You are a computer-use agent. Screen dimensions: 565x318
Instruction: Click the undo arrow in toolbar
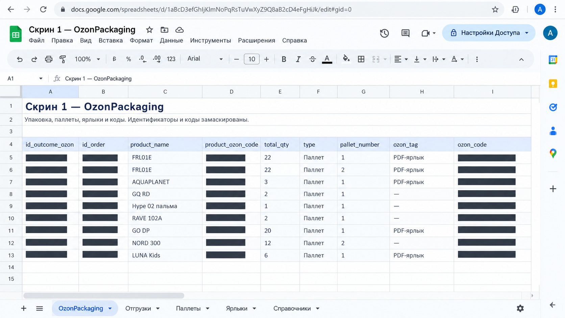point(20,59)
